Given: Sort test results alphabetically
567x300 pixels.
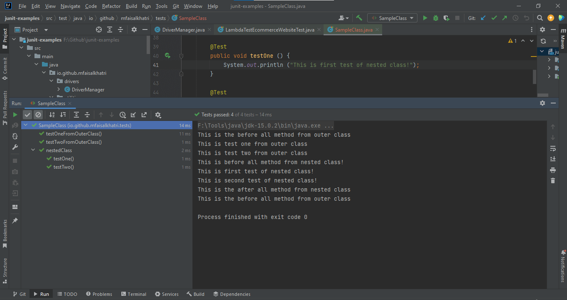Looking at the screenshot, I should coord(52,115).
